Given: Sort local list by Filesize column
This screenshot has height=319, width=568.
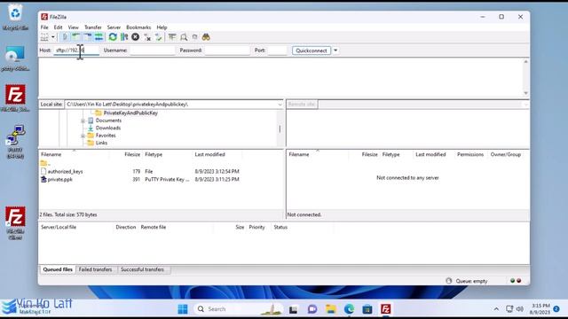Looking at the screenshot, I should (x=132, y=154).
